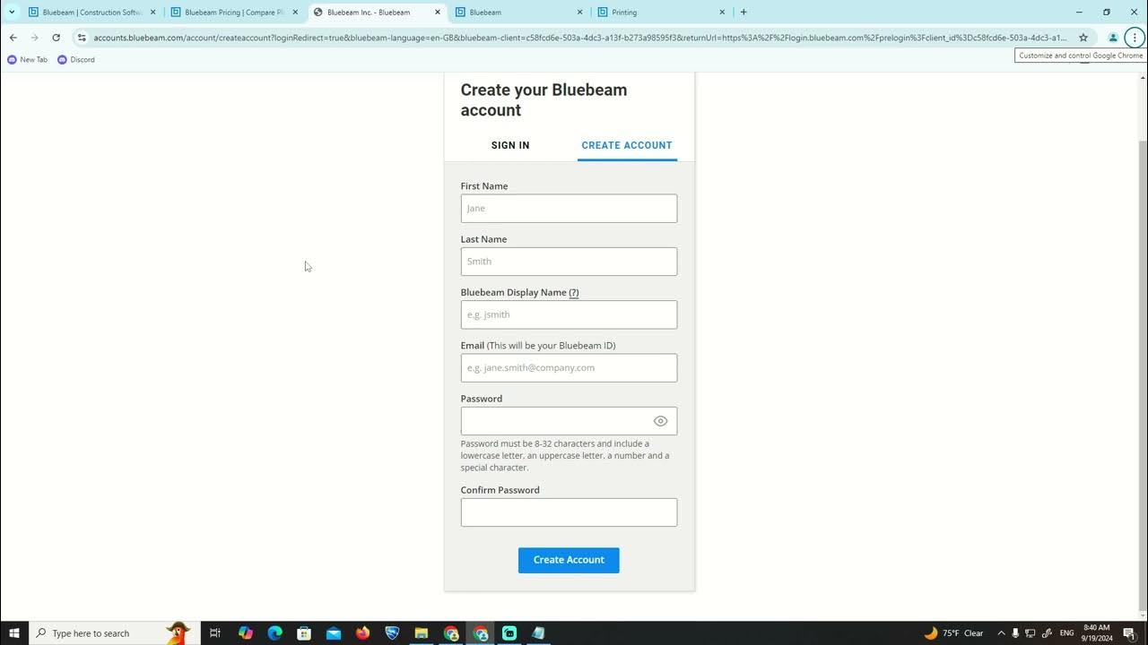Go back to previous page

click(x=13, y=38)
